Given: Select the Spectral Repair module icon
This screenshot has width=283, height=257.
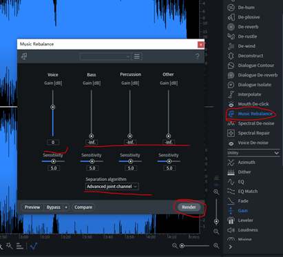Looking at the screenshot, I should [231, 133].
